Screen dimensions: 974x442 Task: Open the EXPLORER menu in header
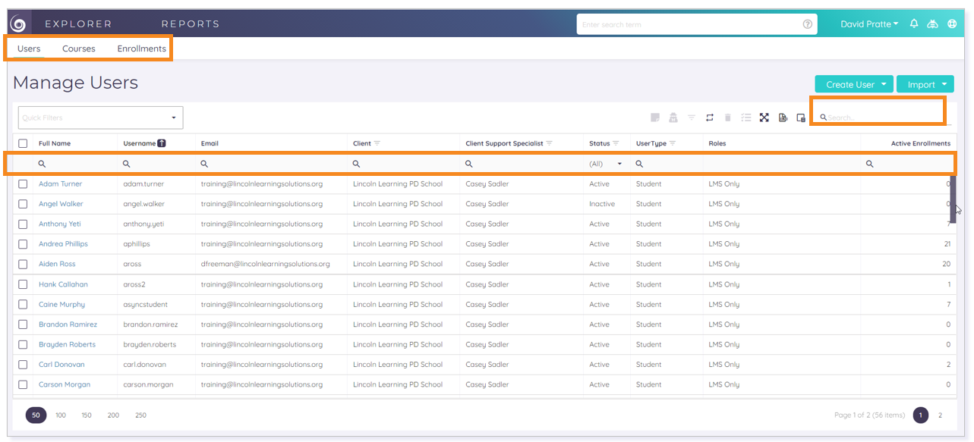[78, 24]
